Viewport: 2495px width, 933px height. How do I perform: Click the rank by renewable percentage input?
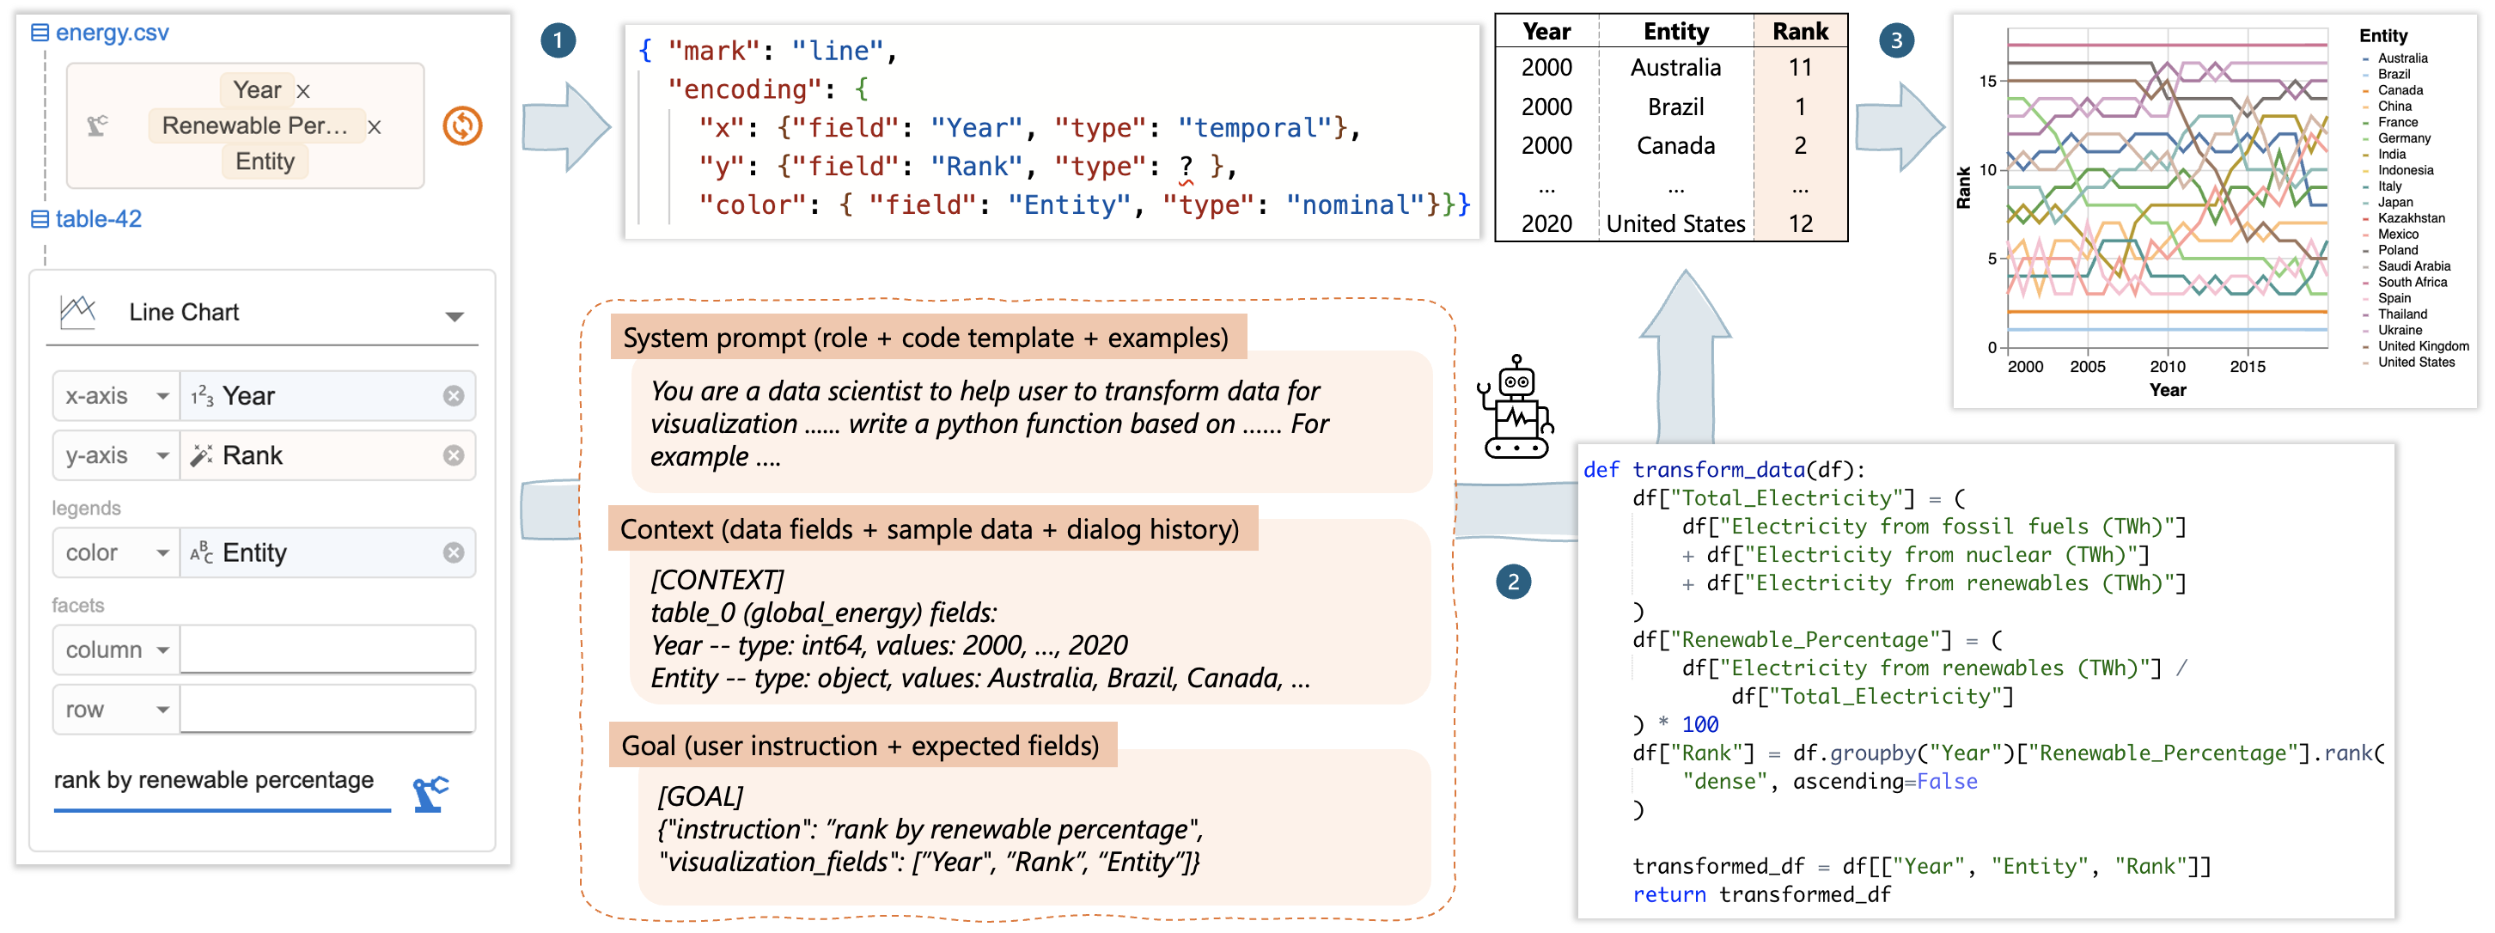click(x=214, y=781)
